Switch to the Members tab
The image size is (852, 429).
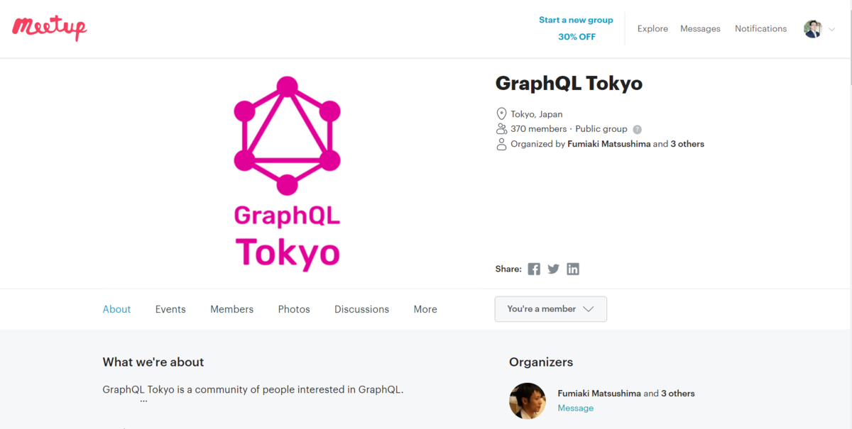[231, 309]
